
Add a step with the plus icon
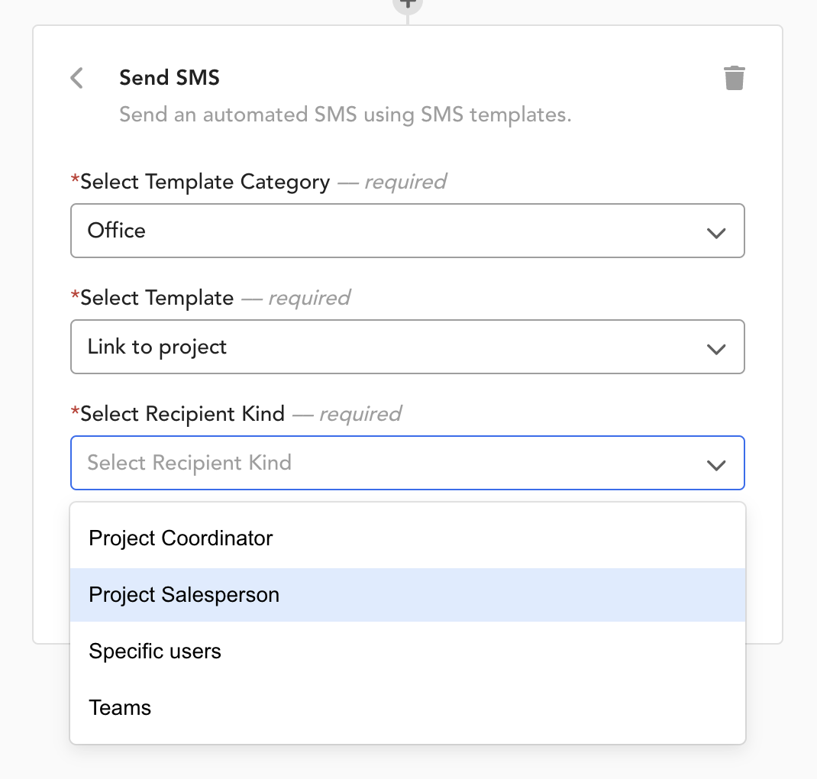(x=408, y=4)
